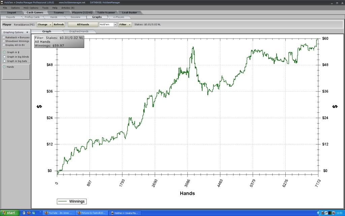
Task: Enable the Rakeback + Bonuses checkbox
Action: tap(4, 37)
